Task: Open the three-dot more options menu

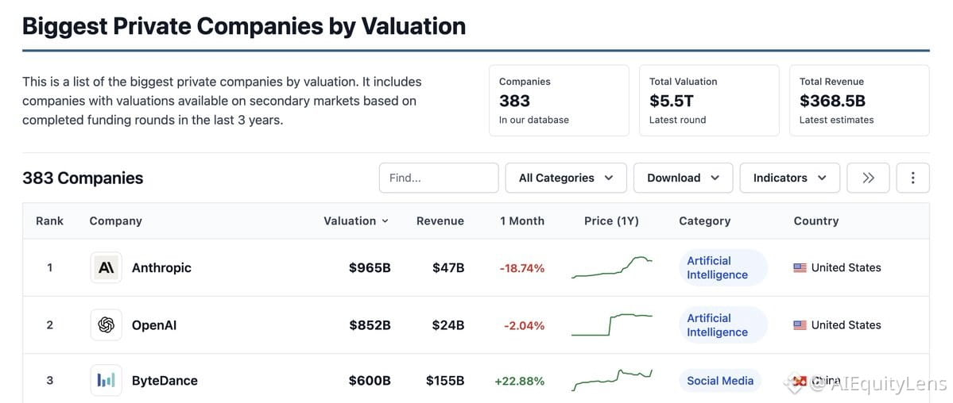Action: click(x=913, y=178)
